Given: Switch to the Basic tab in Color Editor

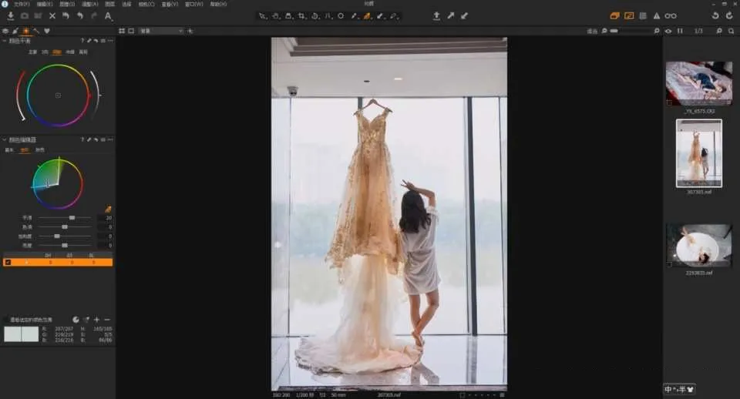Looking at the screenshot, I should click(9, 150).
